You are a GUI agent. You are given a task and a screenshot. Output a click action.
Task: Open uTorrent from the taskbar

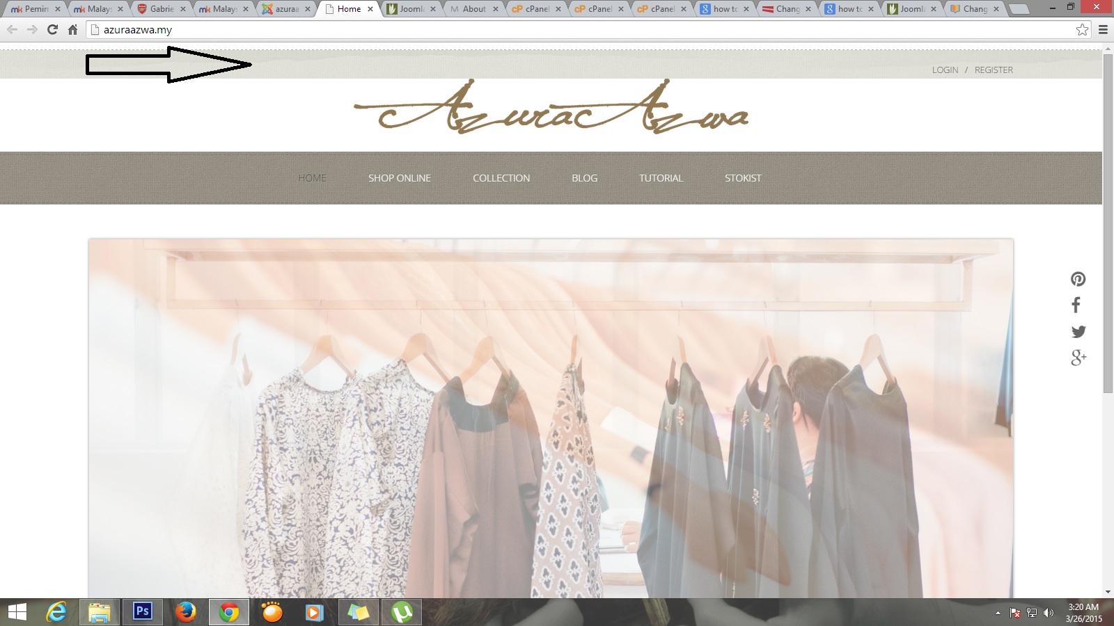pos(402,612)
